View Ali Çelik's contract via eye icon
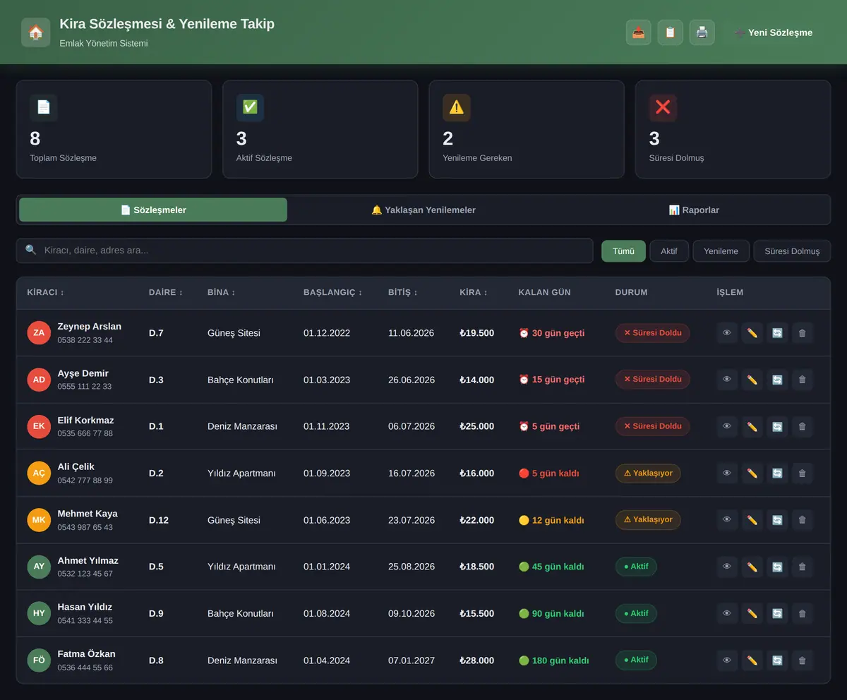The height and width of the screenshot is (700, 847). click(727, 473)
